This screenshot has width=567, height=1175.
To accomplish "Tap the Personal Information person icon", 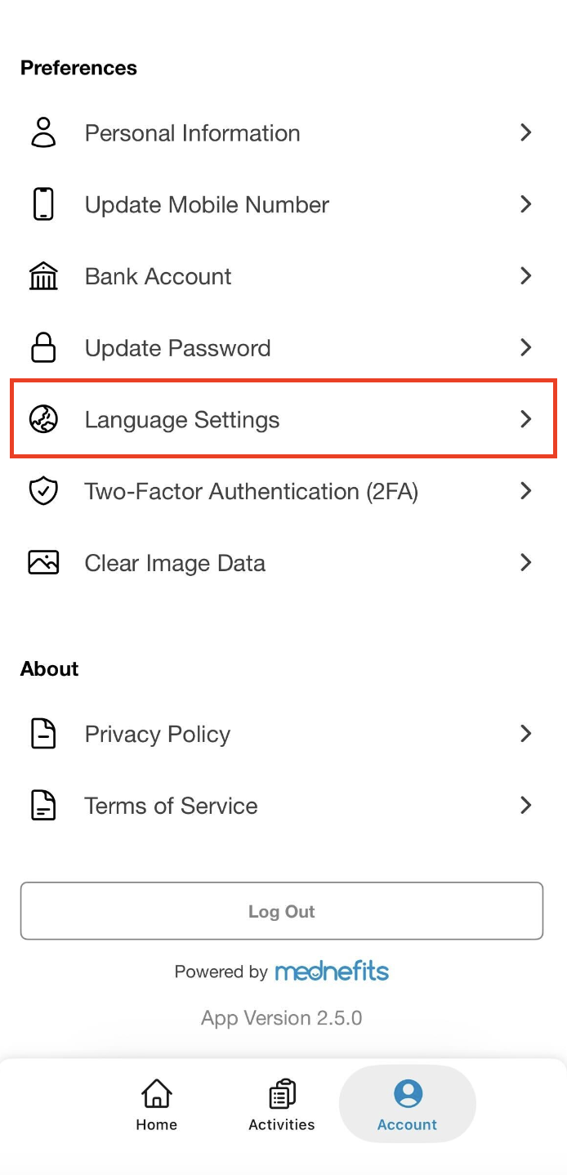I will tap(43, 132).
